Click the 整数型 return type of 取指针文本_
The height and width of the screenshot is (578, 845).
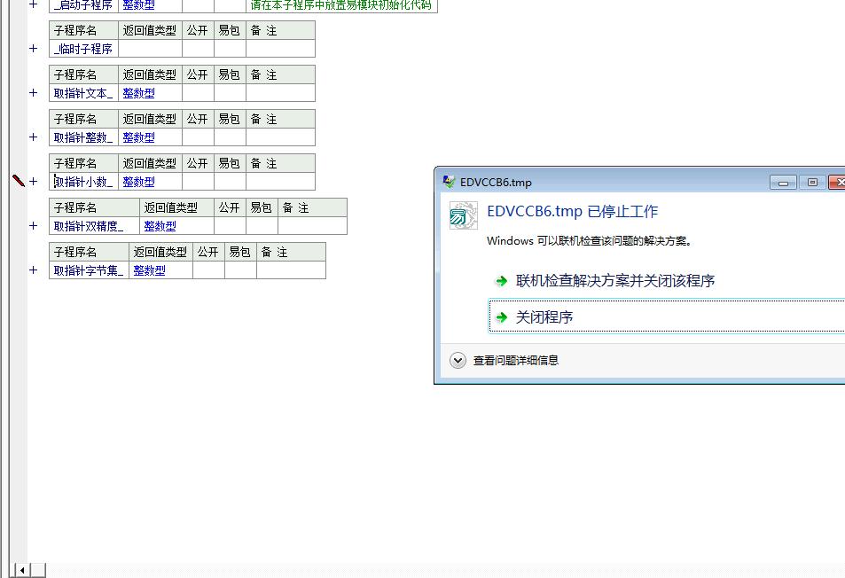click(x=138, y=93)
